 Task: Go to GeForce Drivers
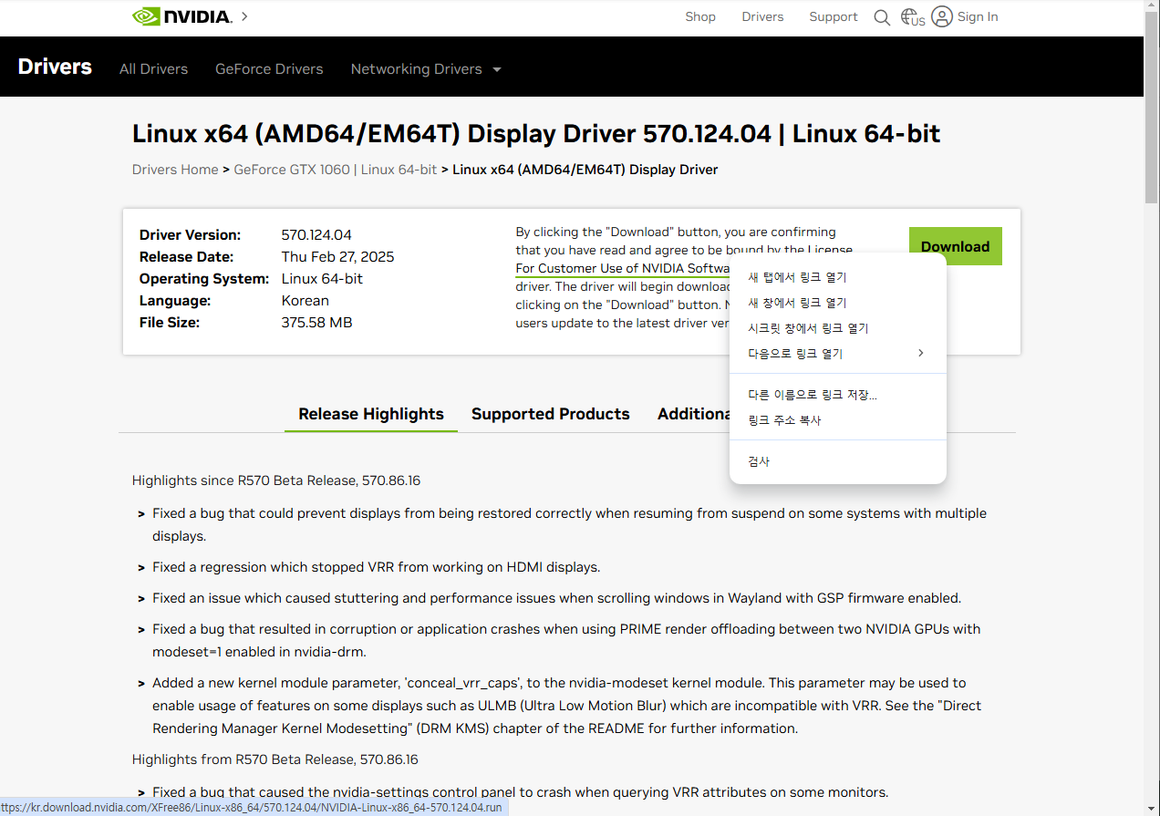point(269,69)
